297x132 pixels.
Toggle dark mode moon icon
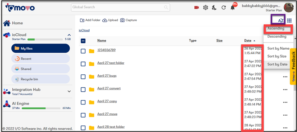(x=214, y=8)
